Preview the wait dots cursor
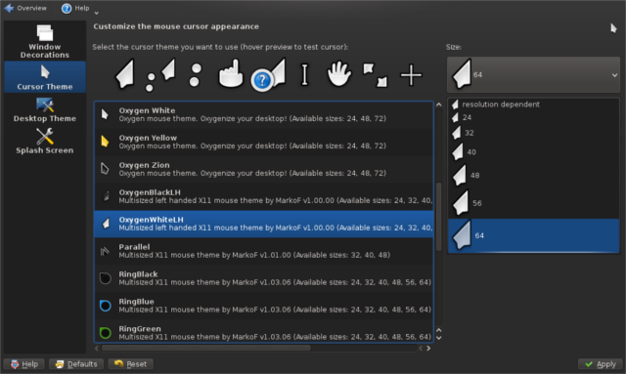This screenshot has width=626, height=374. click(195, 75)
